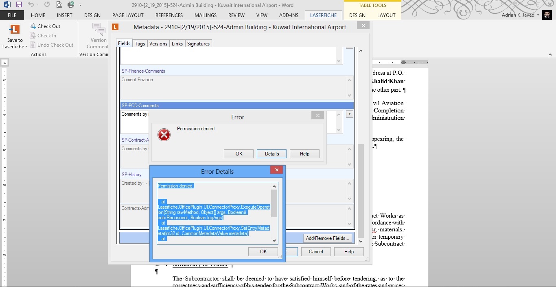Open the PAGE LAYOUT ribbon tab

pos(128,15)
